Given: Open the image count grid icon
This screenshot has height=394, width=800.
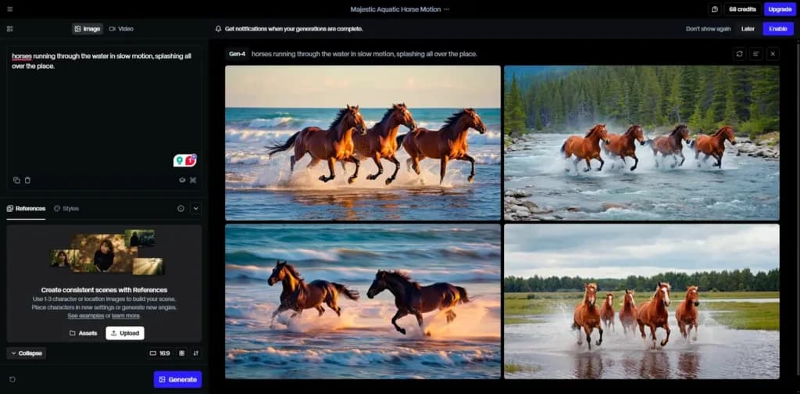Looking at the screenshot, I should 181,353.
